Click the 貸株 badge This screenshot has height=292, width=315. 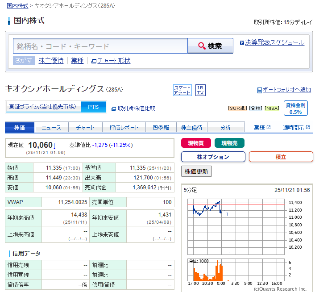pyautogui.click(x=256, y=108)
